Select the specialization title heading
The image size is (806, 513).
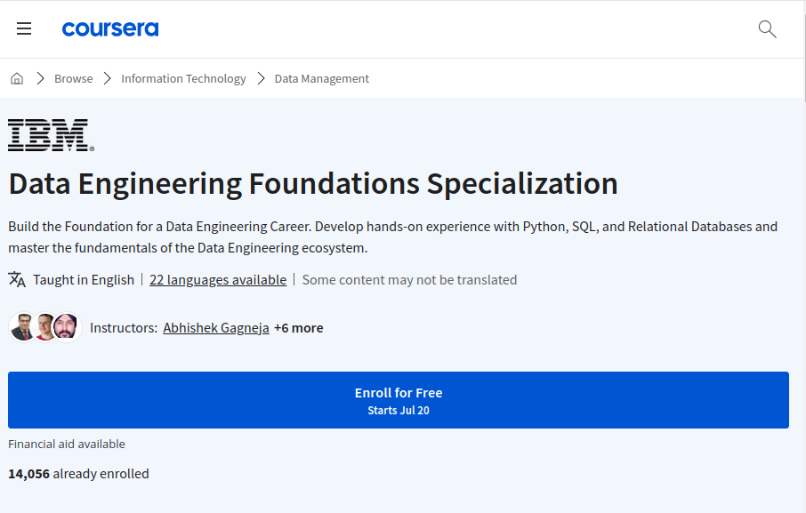312,184
